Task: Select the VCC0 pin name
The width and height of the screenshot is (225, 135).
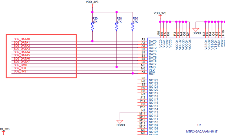Action: (x=161, y=44)
